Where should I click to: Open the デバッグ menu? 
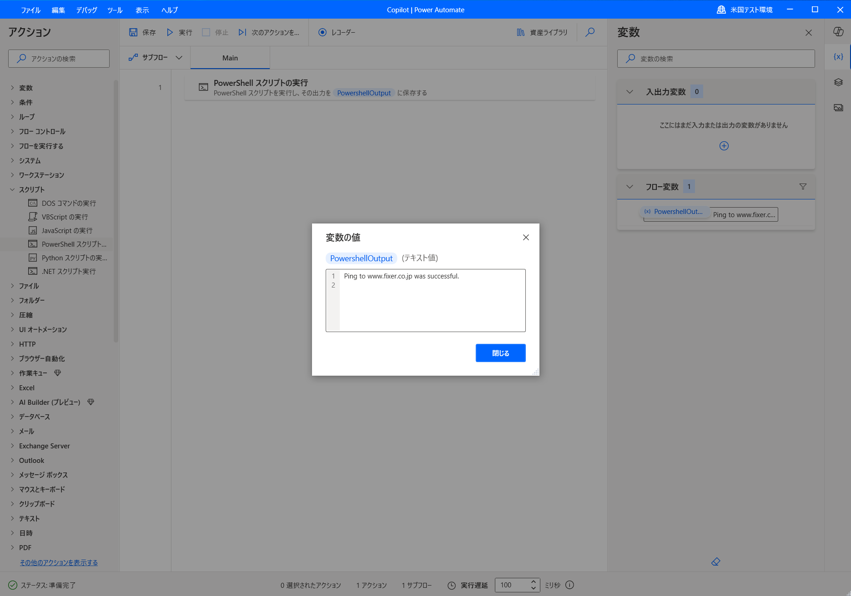86,10
